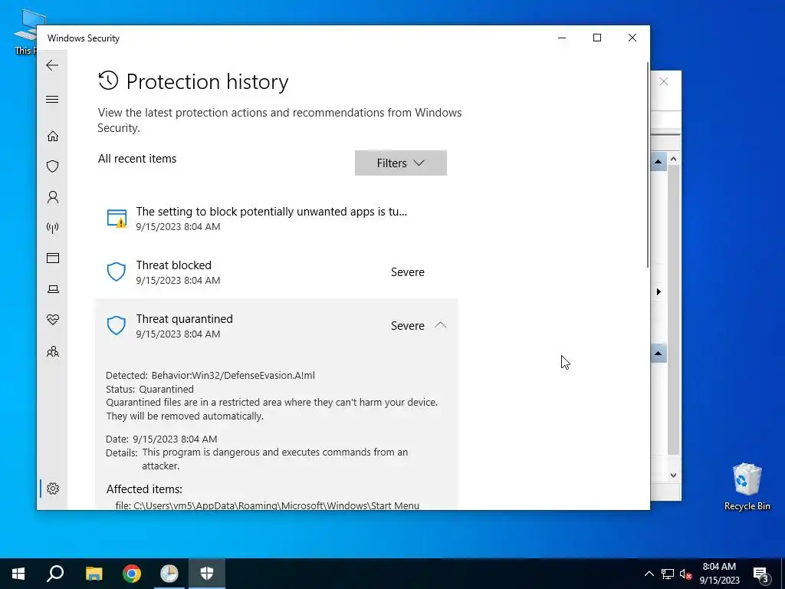Open Firewall & network protection icon

[53, 228]
